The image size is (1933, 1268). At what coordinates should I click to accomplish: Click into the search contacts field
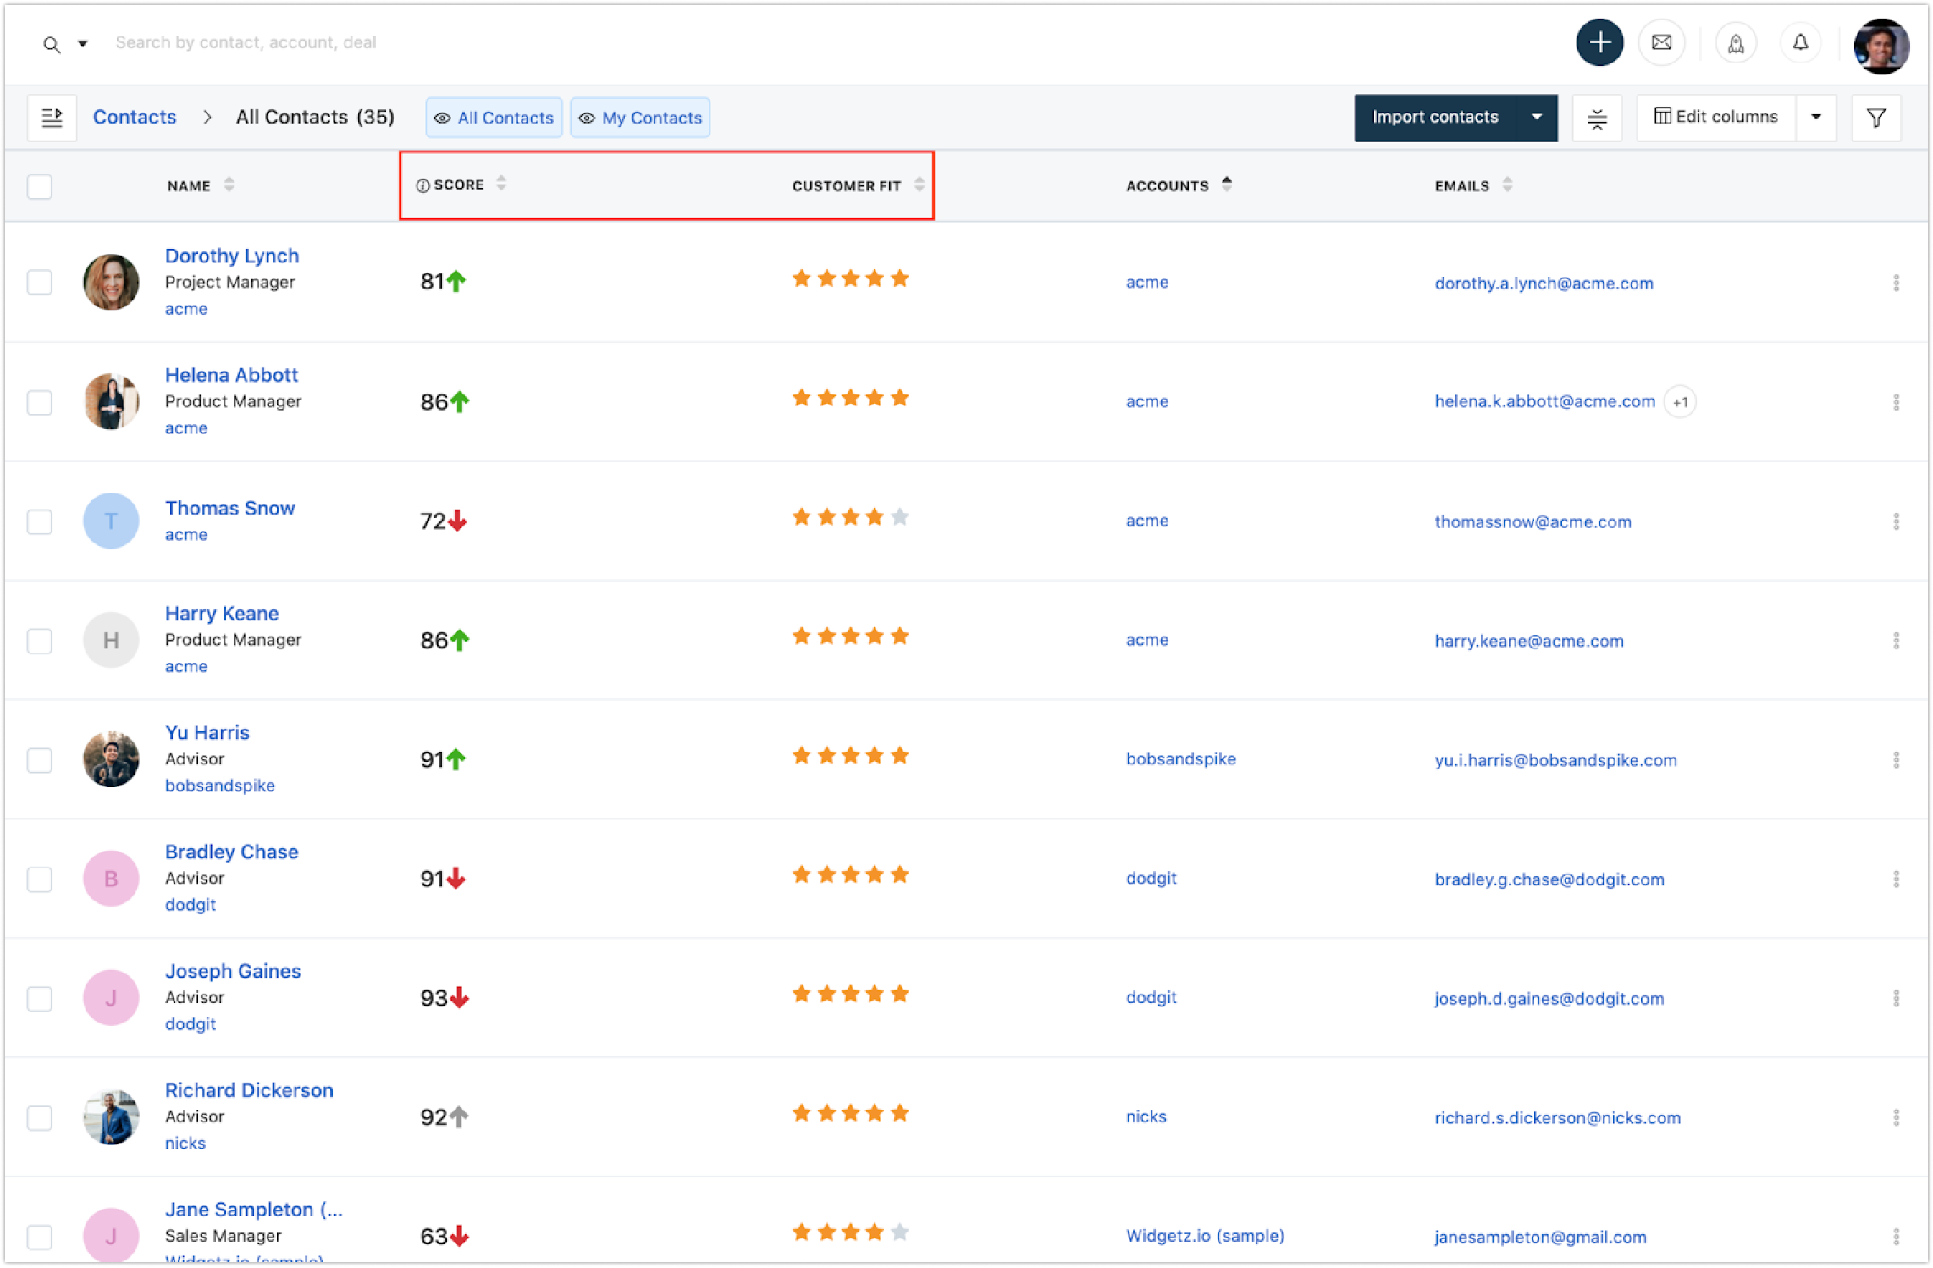tap(246, 42)
